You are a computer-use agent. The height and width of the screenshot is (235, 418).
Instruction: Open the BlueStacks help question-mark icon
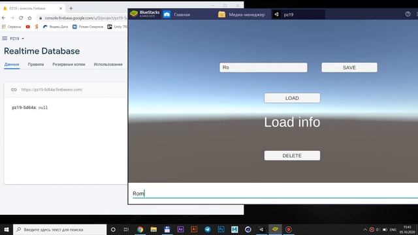pos(408,14)
